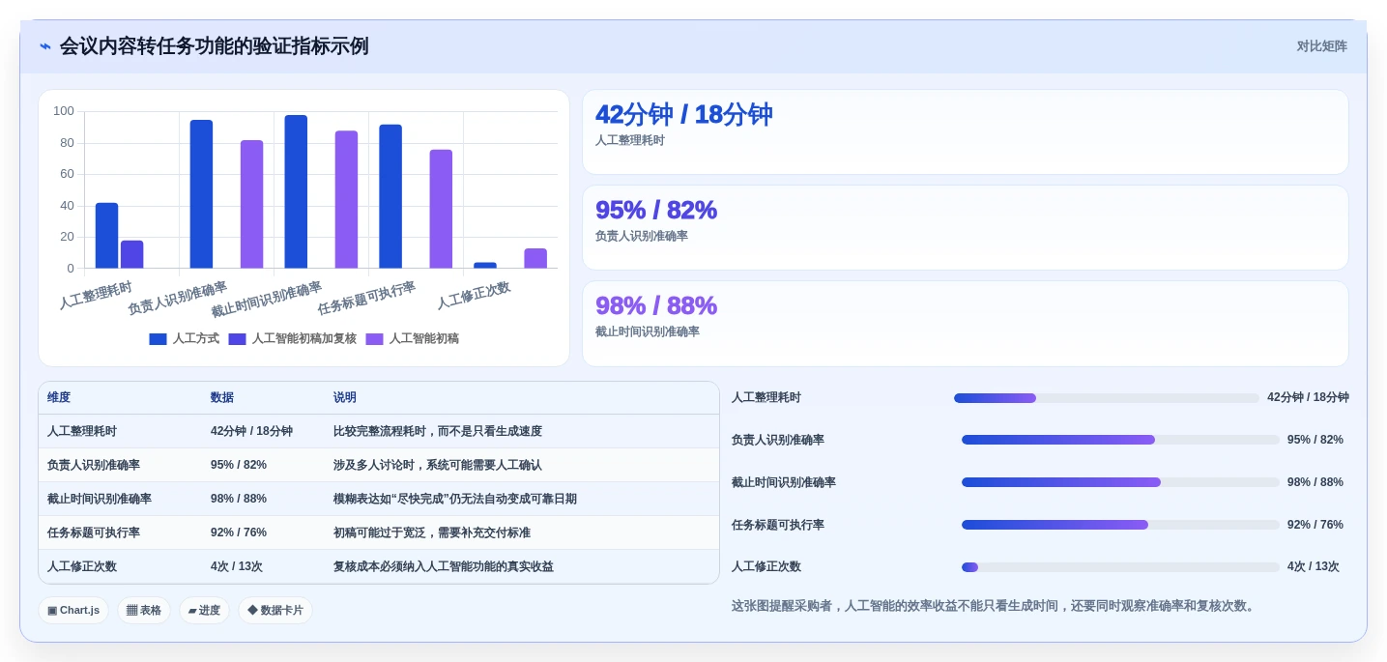Click the 人工整理耗时 progress bar
Image resolution: width=1387 pixels, height=662 pixels.
click(1107, 398)
